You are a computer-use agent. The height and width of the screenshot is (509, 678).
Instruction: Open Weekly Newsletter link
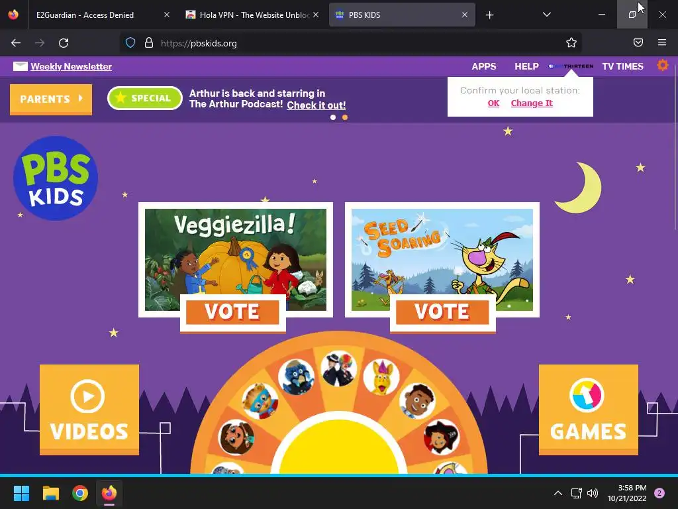tap(72, 66)
